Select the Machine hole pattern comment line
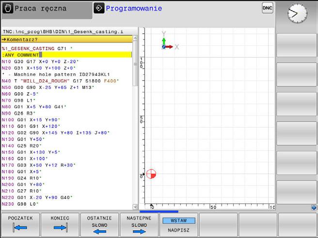The width and height of the screenshot is (318, 238). 56,74
